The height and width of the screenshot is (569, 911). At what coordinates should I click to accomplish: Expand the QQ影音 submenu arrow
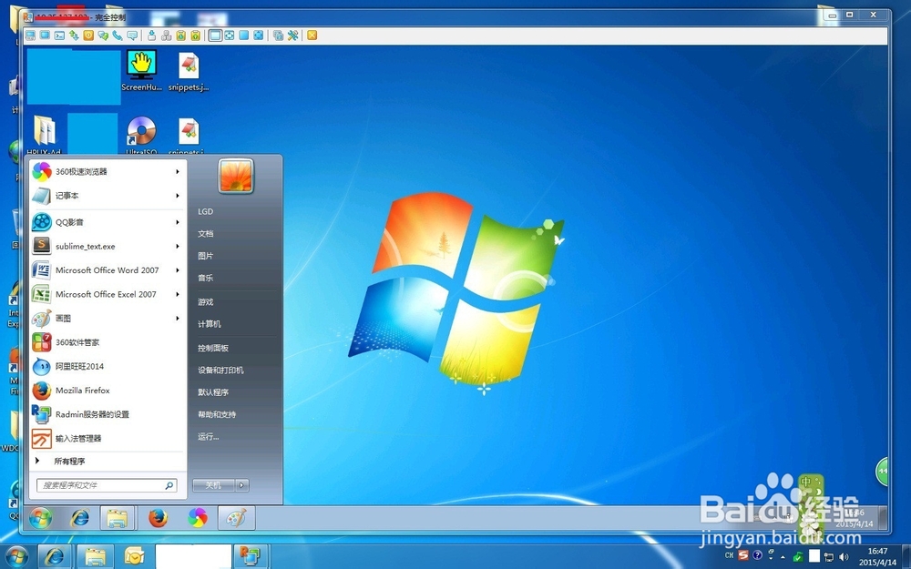[x=179, y=221]
